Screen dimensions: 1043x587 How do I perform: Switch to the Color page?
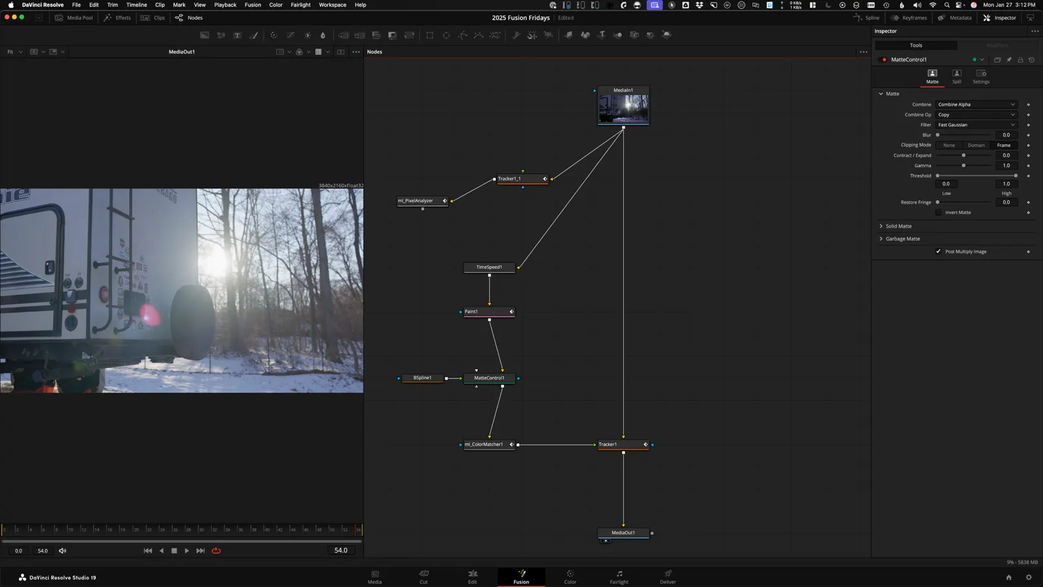point(570,577)
